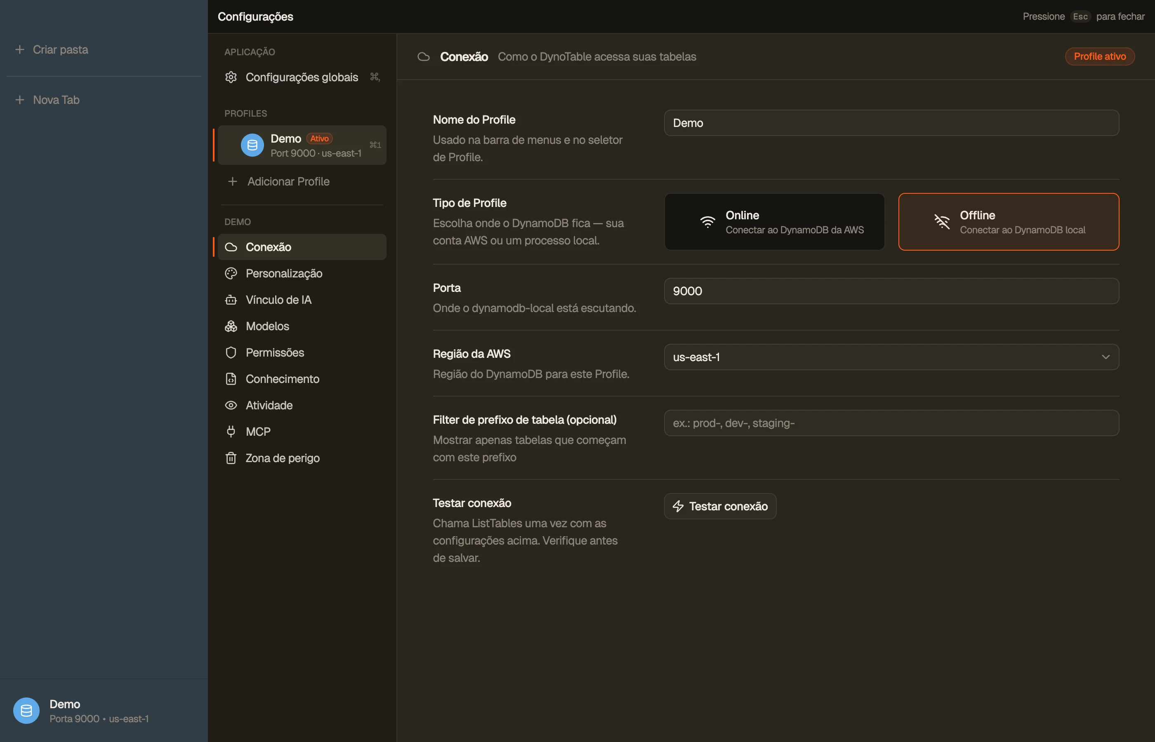Open the MCP settings section
The image size is (1155, 742).
point(302,432)
